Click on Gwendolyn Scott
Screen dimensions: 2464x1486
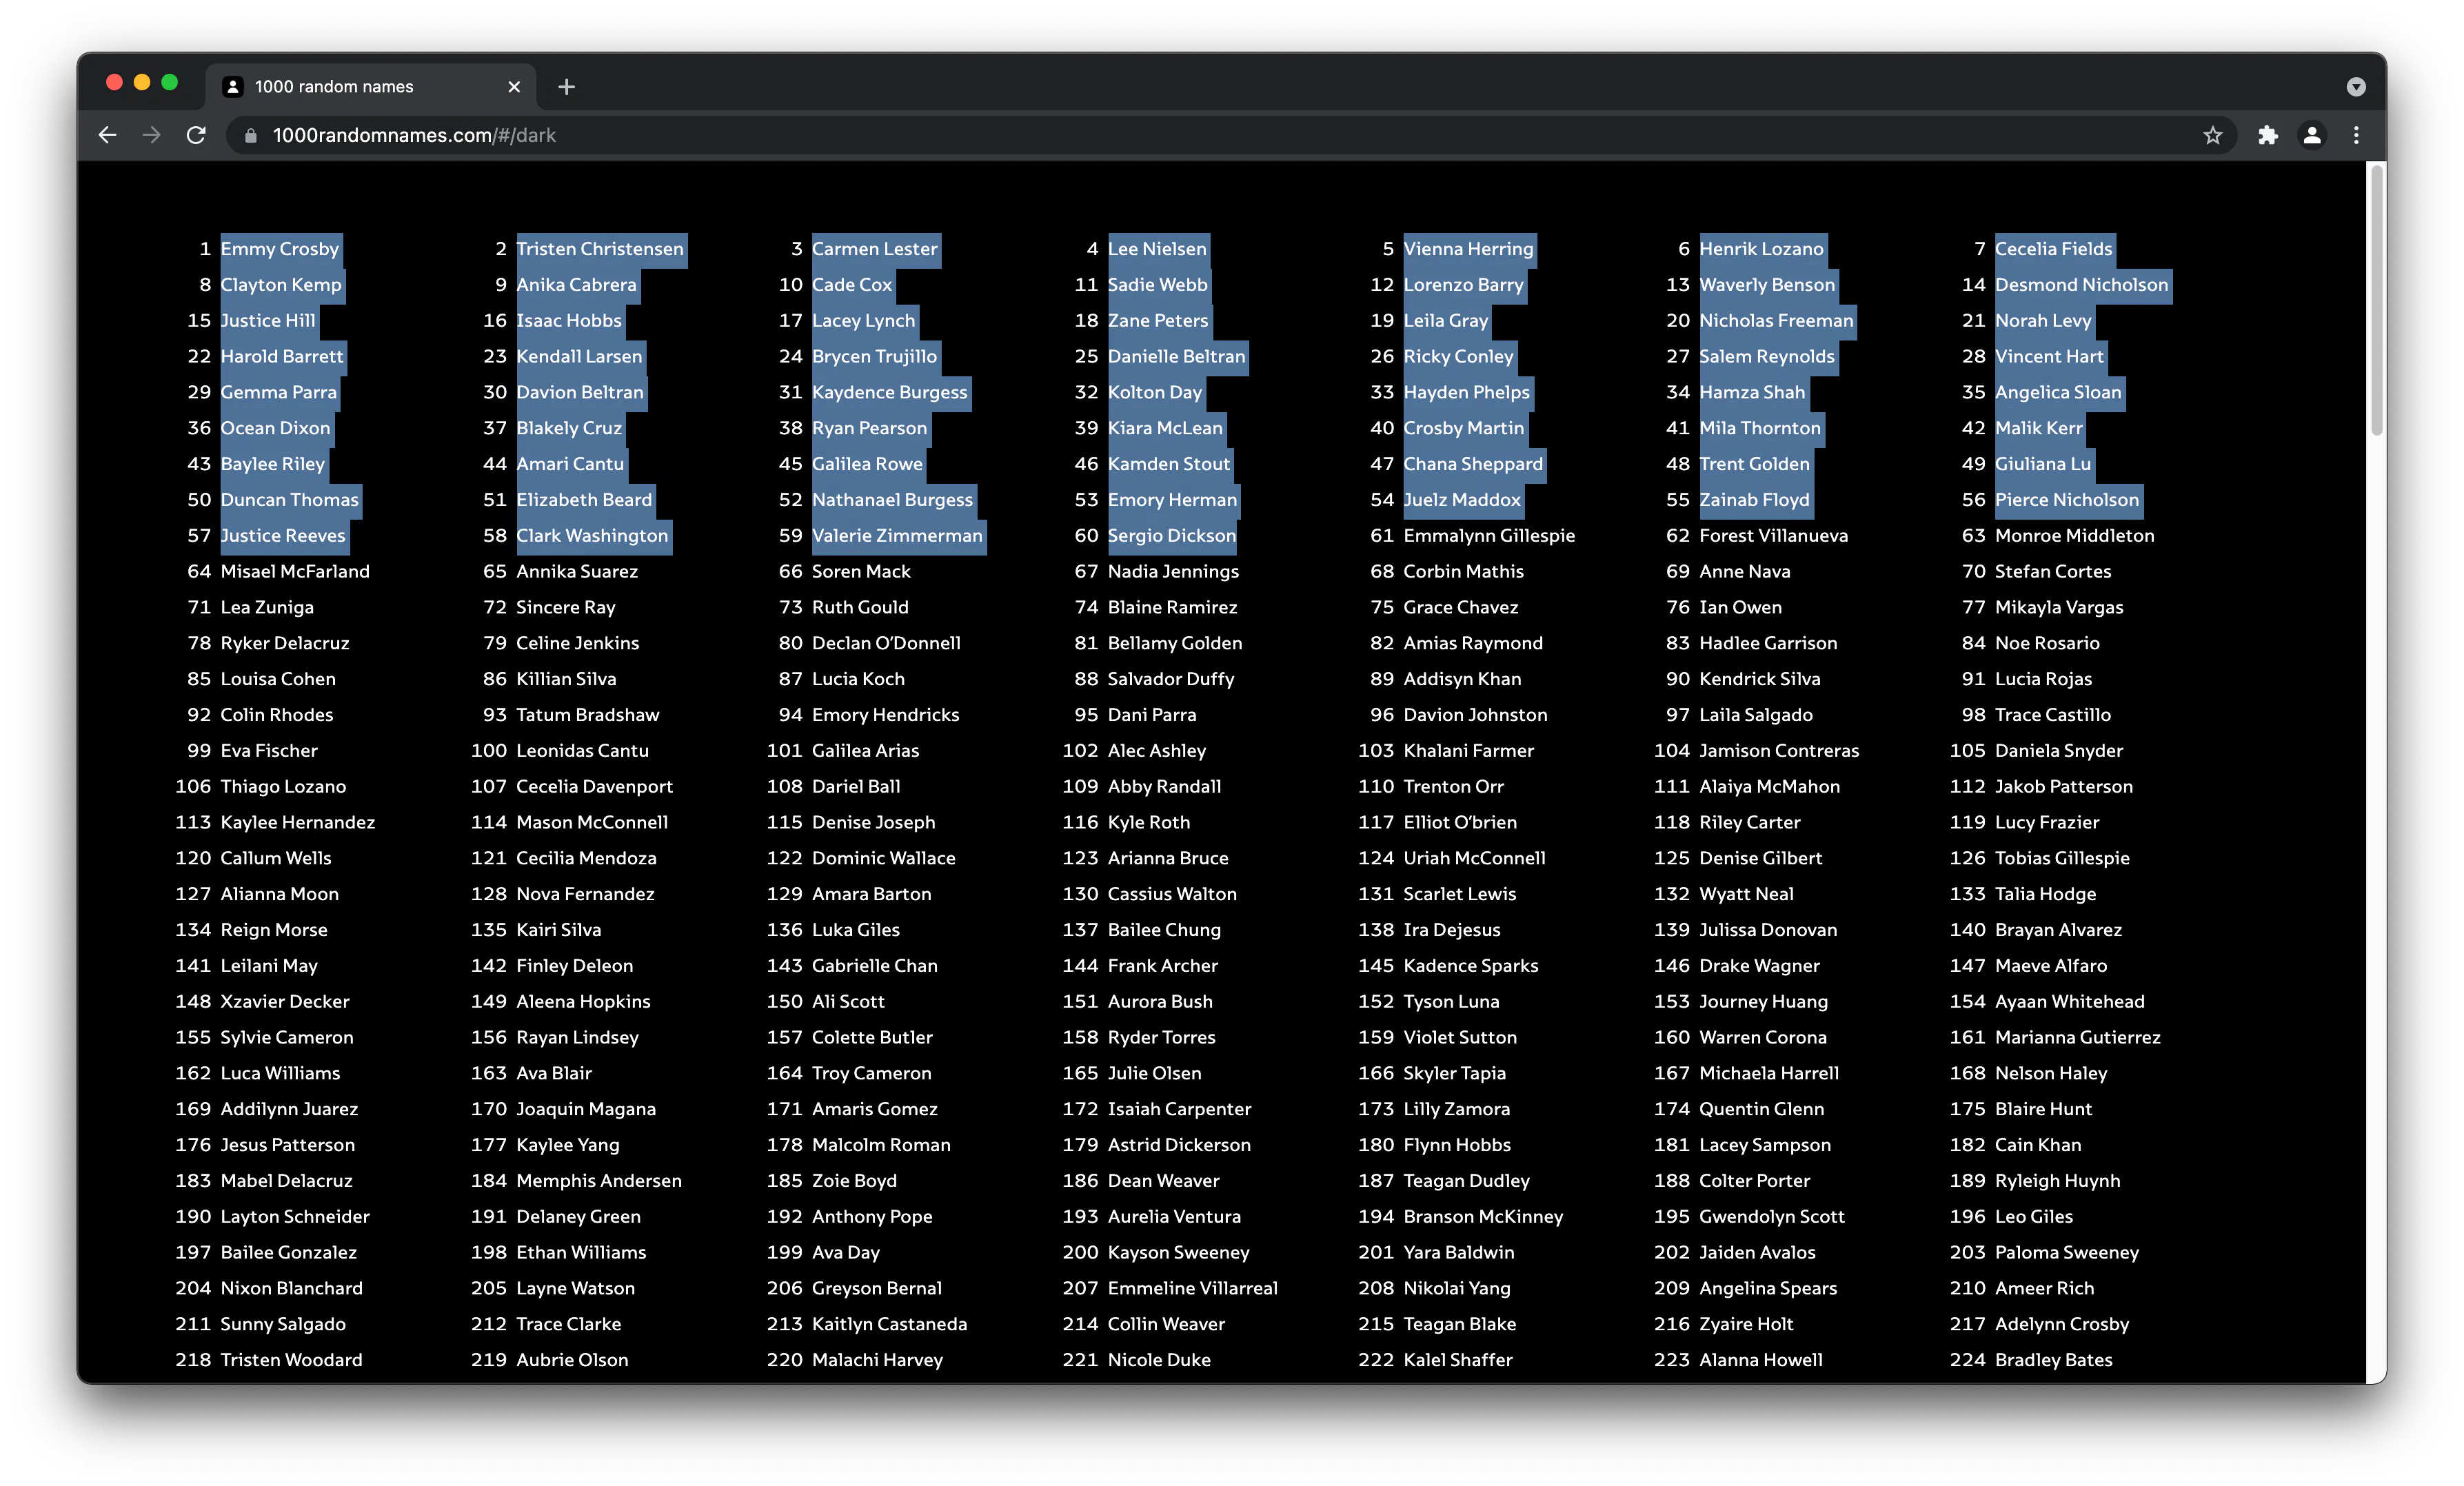click(x=1772, y=1217)
